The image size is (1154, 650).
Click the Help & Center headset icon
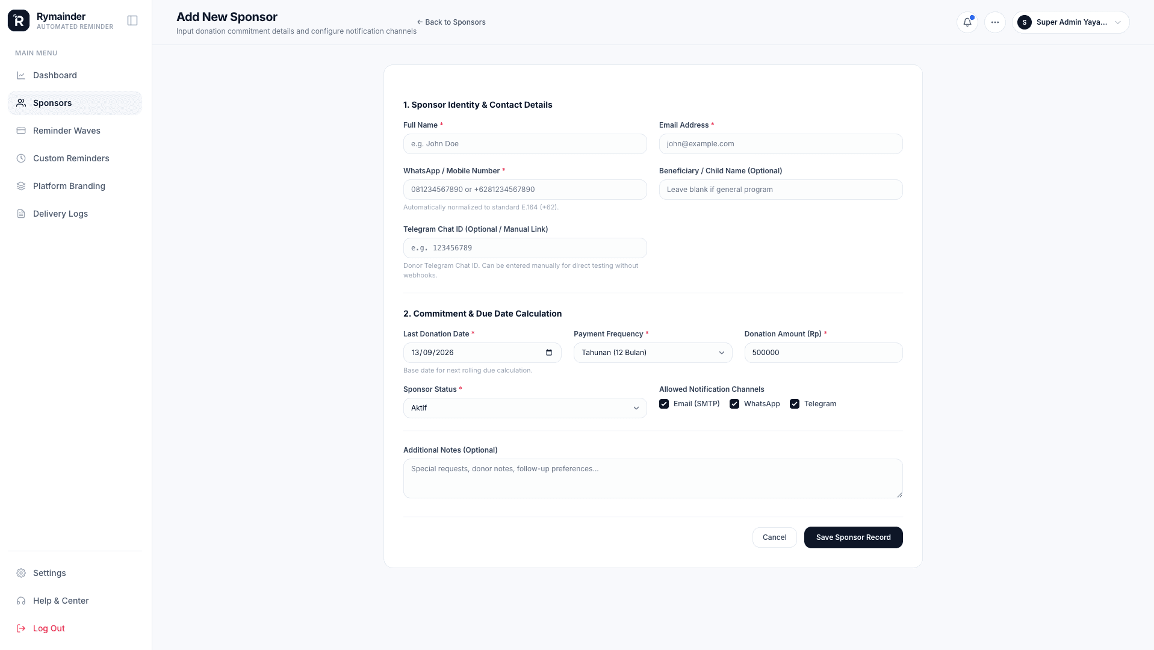(x=21, y=601)
